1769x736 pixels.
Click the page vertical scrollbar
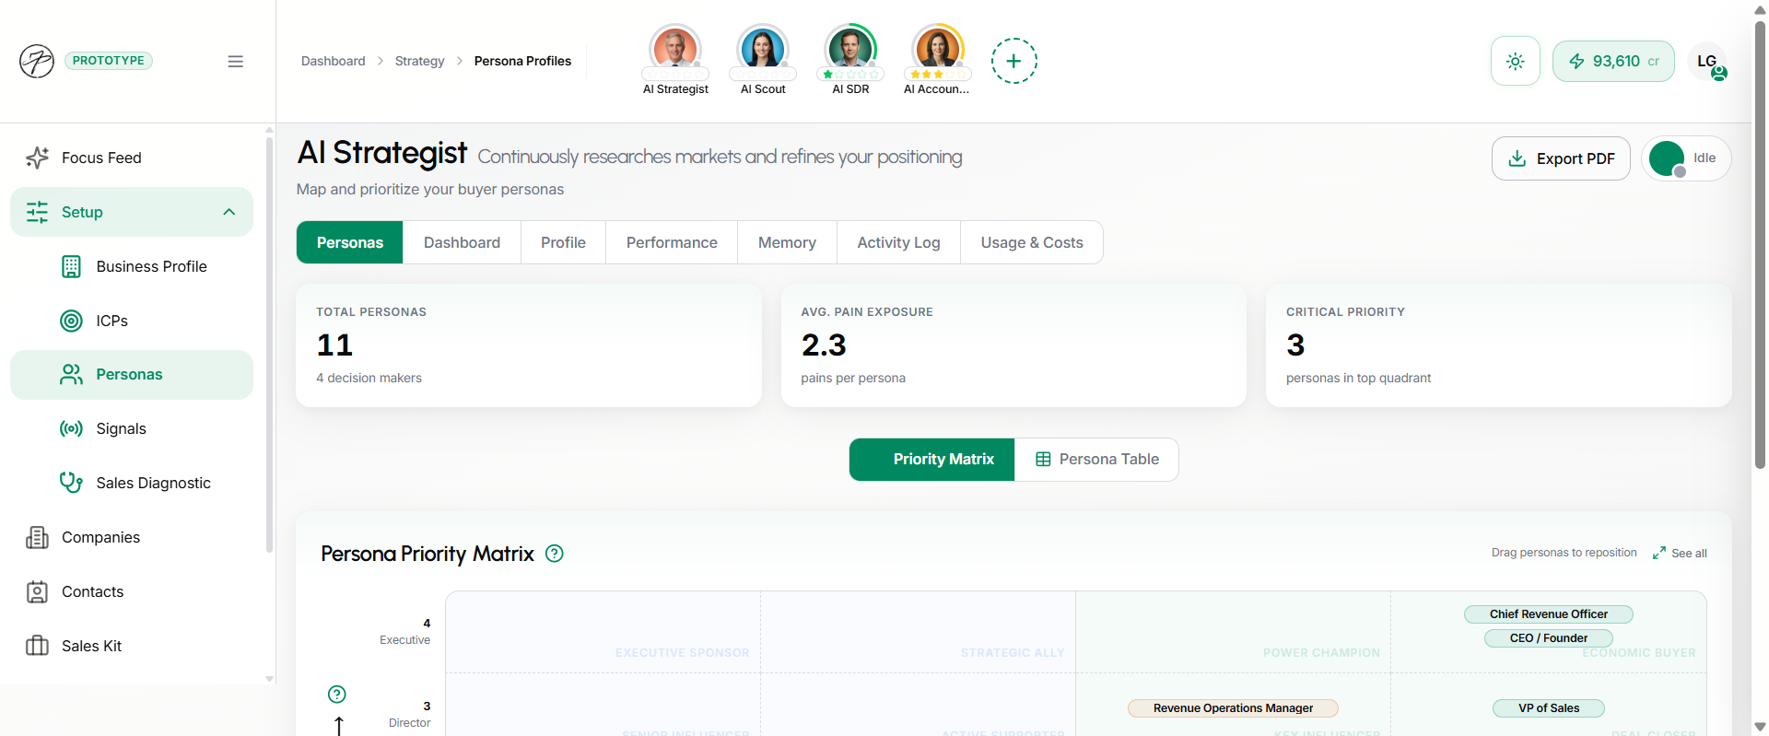1760,244
